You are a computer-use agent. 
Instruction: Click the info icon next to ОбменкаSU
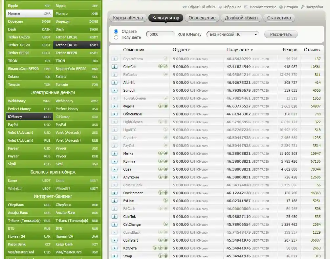click(x=115, y=114)
